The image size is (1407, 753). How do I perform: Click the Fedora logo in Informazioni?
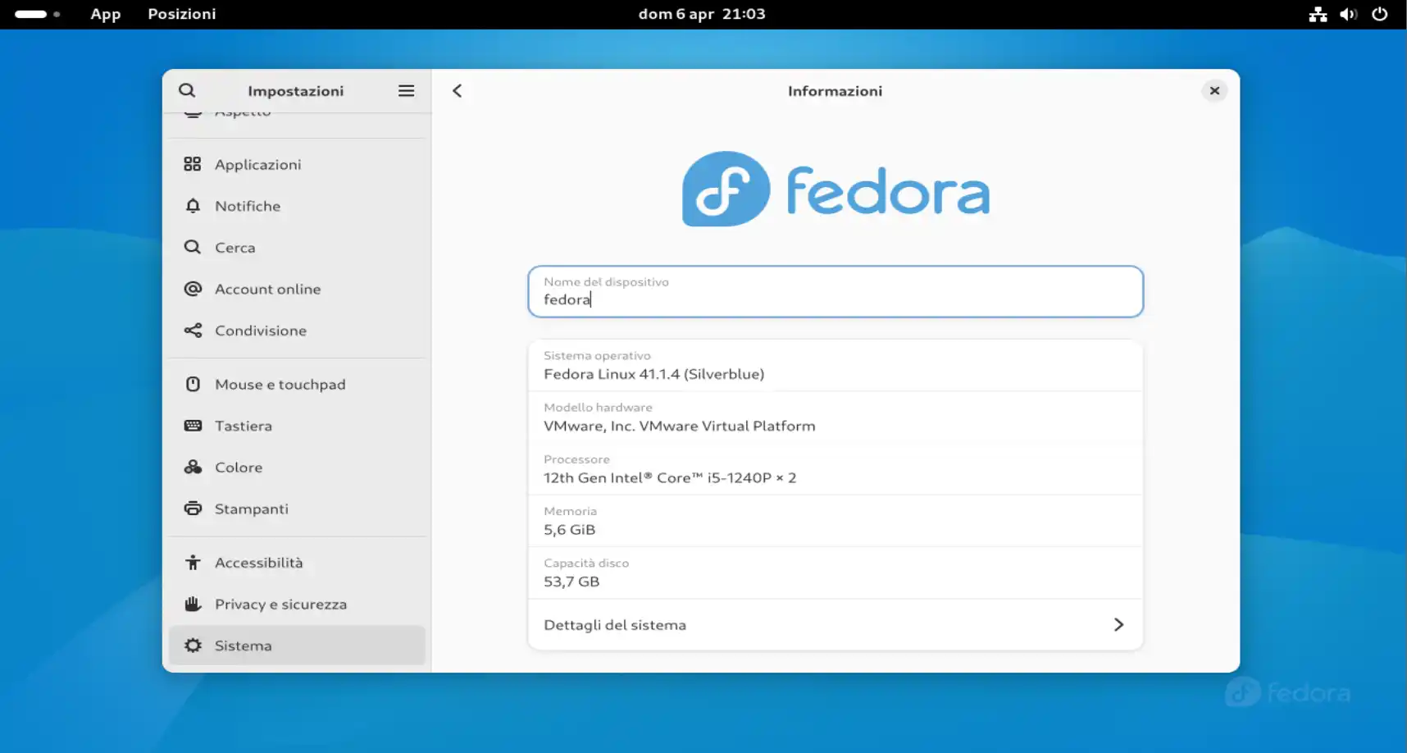pyautogui.click(x=836, y=189)
